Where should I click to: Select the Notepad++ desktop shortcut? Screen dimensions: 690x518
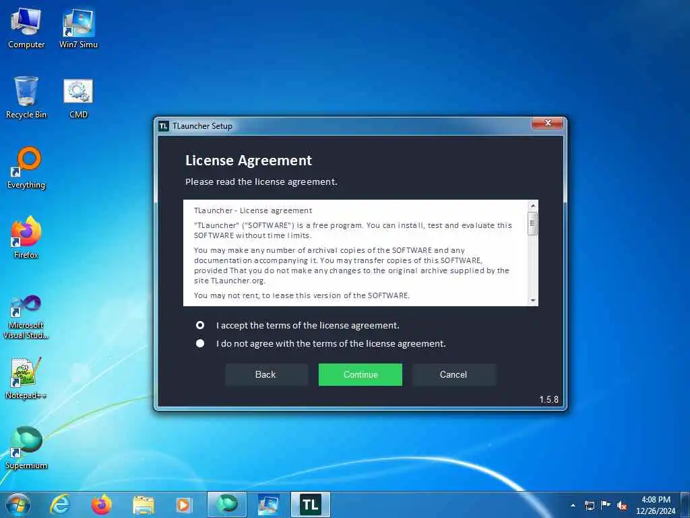point(26,378)
